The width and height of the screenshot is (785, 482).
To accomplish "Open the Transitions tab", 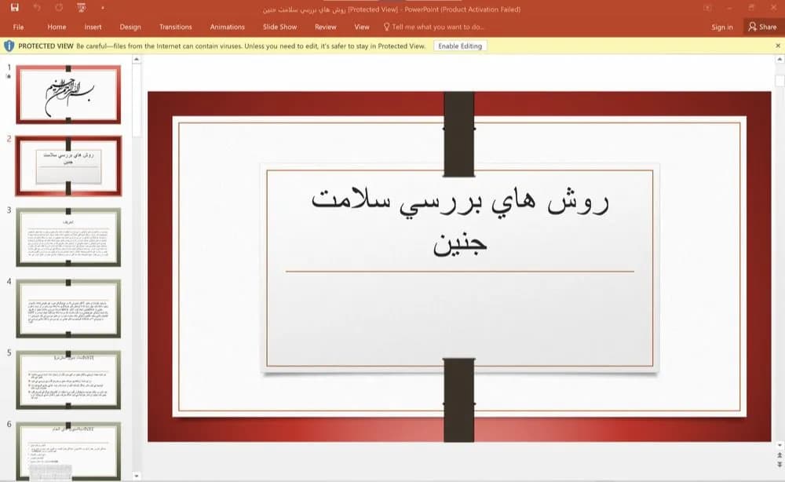I will 175,27.
